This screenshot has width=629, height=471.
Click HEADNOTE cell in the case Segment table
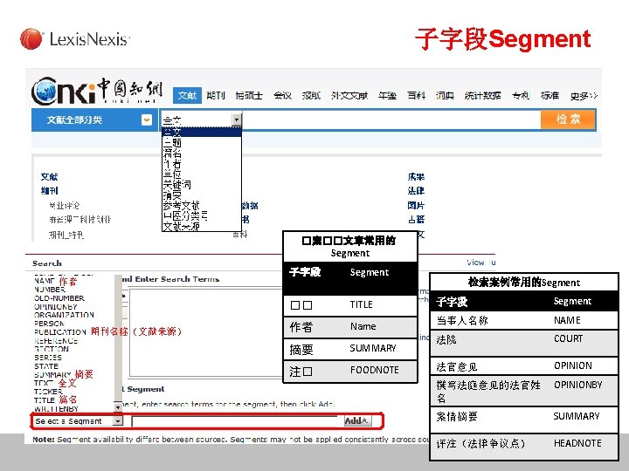pos(577,443)
